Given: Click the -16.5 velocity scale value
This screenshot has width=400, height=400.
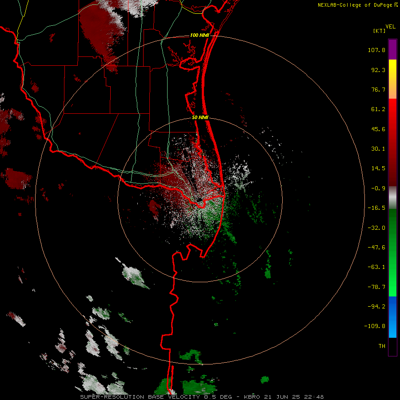Looking at the screenshot, I should click(376, 208).
